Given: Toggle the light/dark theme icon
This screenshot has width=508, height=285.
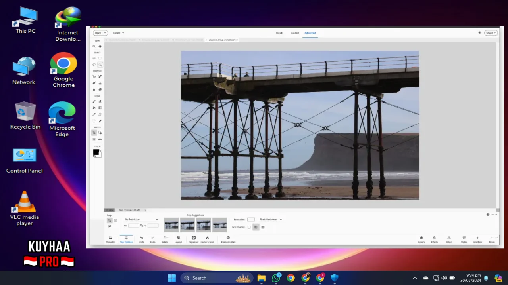Looking at the screenshot, I should tap(480, 33).
